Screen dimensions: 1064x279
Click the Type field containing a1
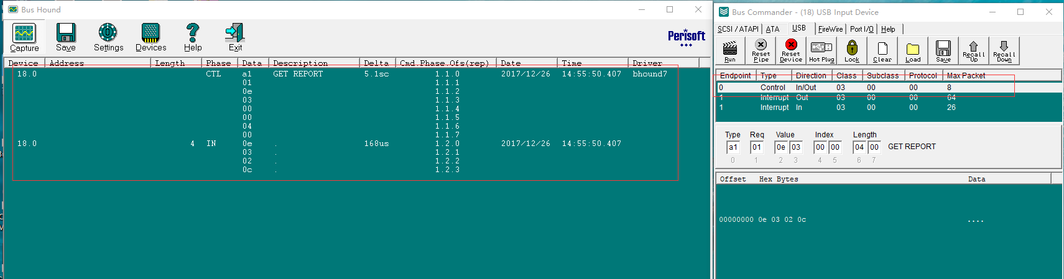pyautogui.click(x=733, y=147)
